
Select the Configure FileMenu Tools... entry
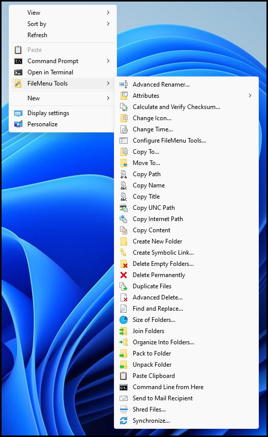point(186,141)
